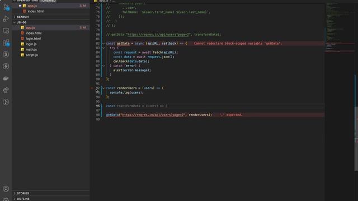Click the renderUsers name on line 92
Viewport: 358px width, 201px height.
point(126,88)
